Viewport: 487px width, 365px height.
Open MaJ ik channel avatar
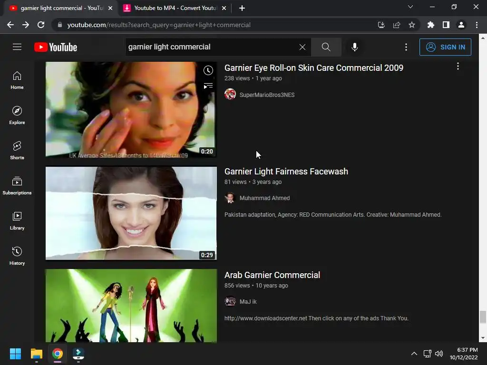click(230, 301)
